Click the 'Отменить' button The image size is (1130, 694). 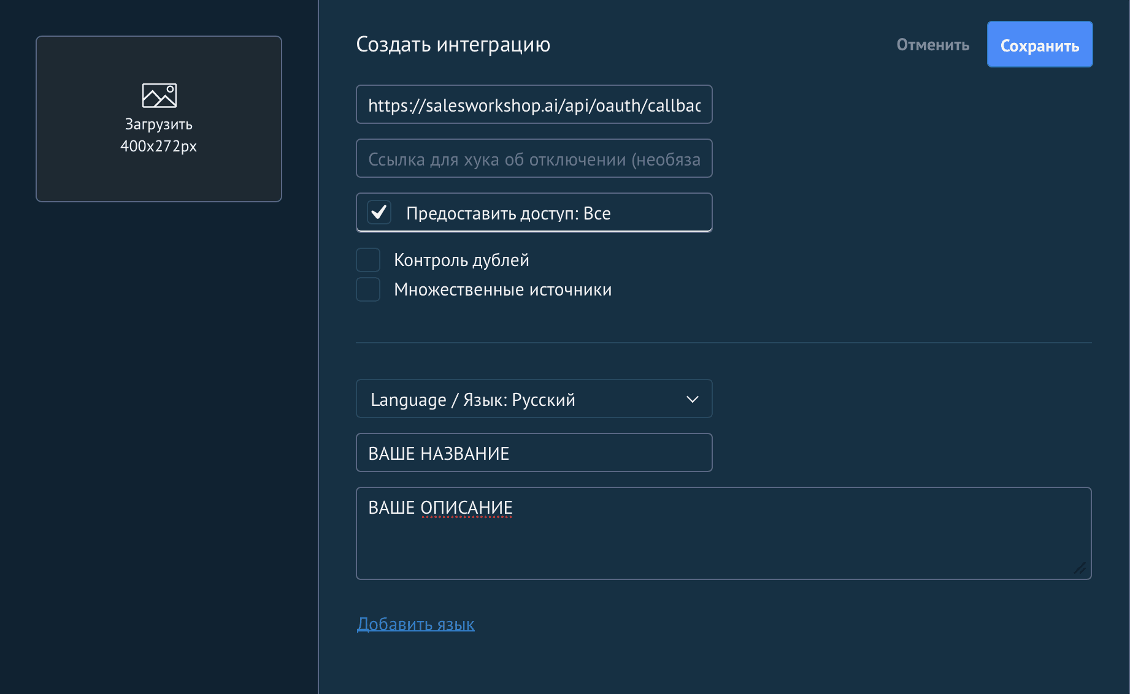tap(932, 45)
